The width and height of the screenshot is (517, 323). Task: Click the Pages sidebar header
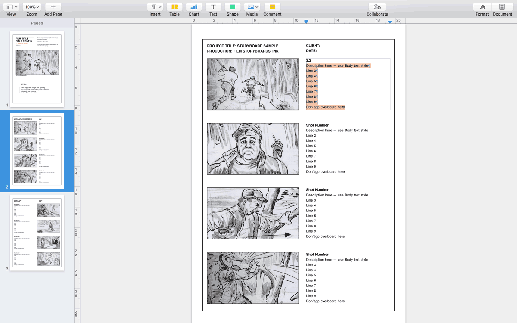[x=37, y=23]
